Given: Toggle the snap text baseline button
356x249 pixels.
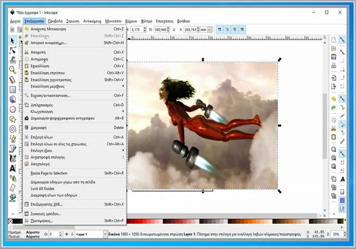Looking at the screenshot, I should [x=342, y=179].
